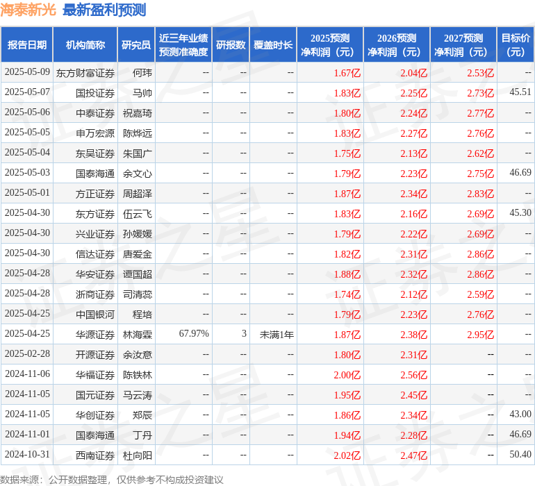The image size is (535, 486).
Task: Click the 2026预测净利润 header
Action: [397, 44]
